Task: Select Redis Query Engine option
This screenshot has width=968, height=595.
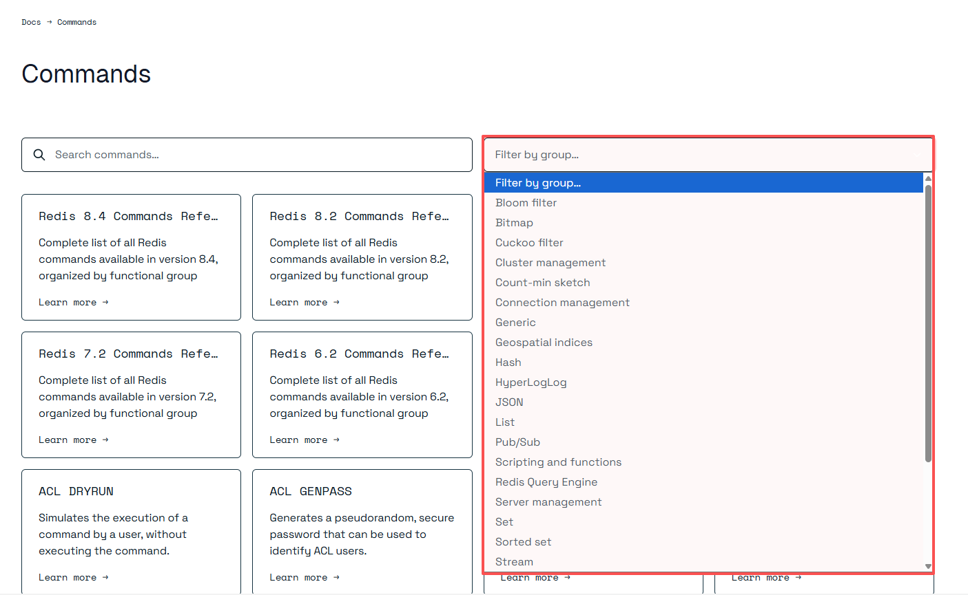Action: click(x=703, y=482)
